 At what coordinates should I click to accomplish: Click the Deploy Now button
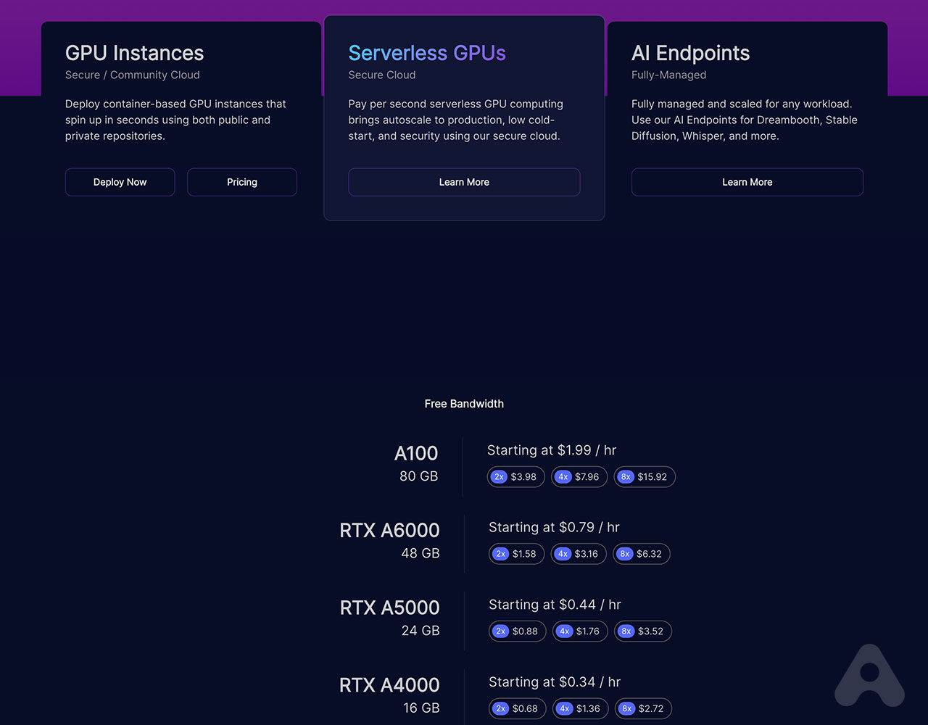tap(120, 182)
